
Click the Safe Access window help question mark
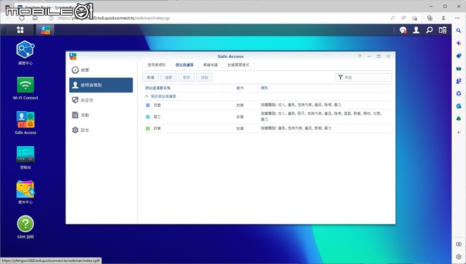click(x=360, y=56)
